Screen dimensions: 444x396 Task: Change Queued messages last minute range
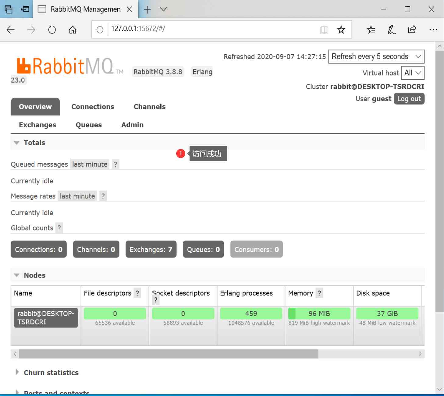tap(90, 164)
